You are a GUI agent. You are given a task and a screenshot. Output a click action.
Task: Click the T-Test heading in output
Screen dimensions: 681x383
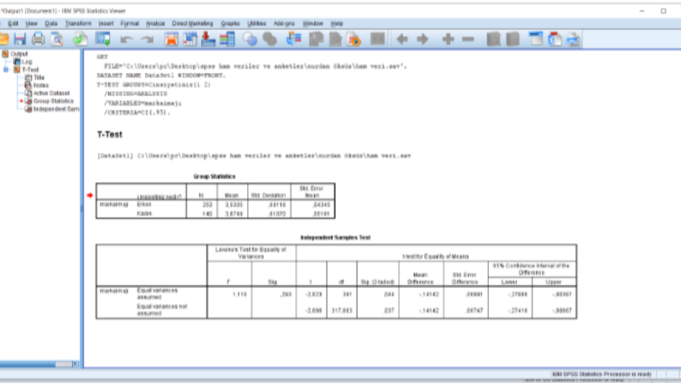pos(109,135)
